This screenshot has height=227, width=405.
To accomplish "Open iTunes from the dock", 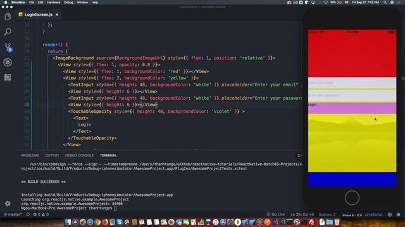I will 215,222.
